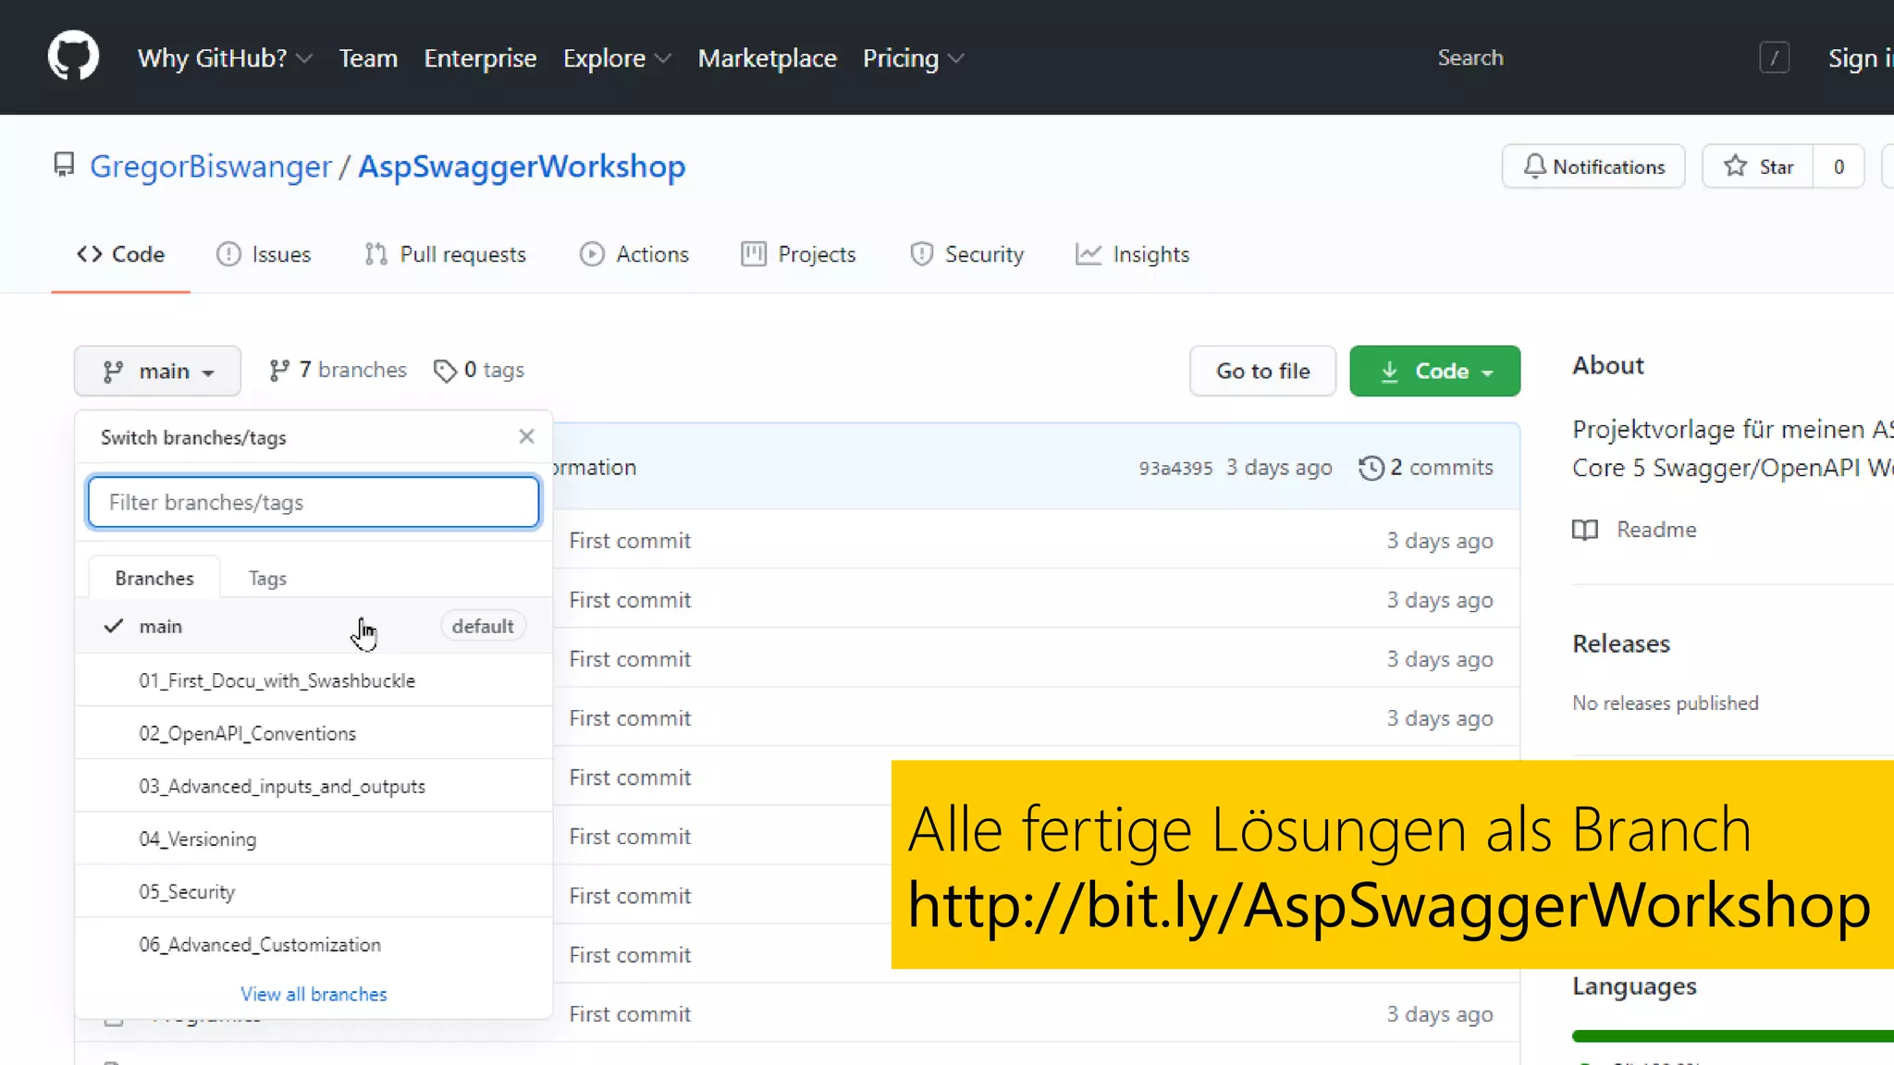Expand the Explore menu

(617, 58)
